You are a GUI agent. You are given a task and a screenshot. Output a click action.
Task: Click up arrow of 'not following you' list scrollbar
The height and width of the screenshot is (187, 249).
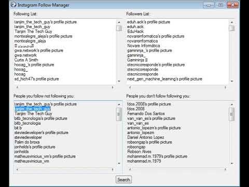119,104
